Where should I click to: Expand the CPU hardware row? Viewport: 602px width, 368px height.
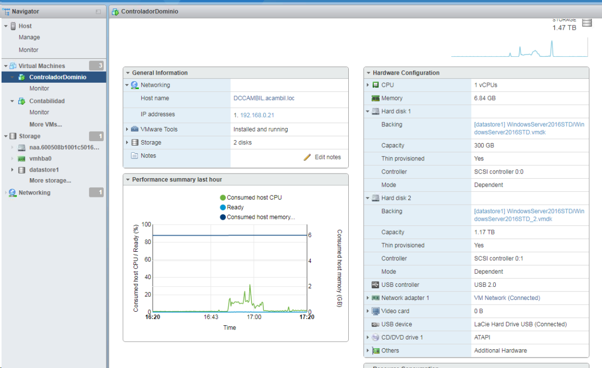point(368,85)
